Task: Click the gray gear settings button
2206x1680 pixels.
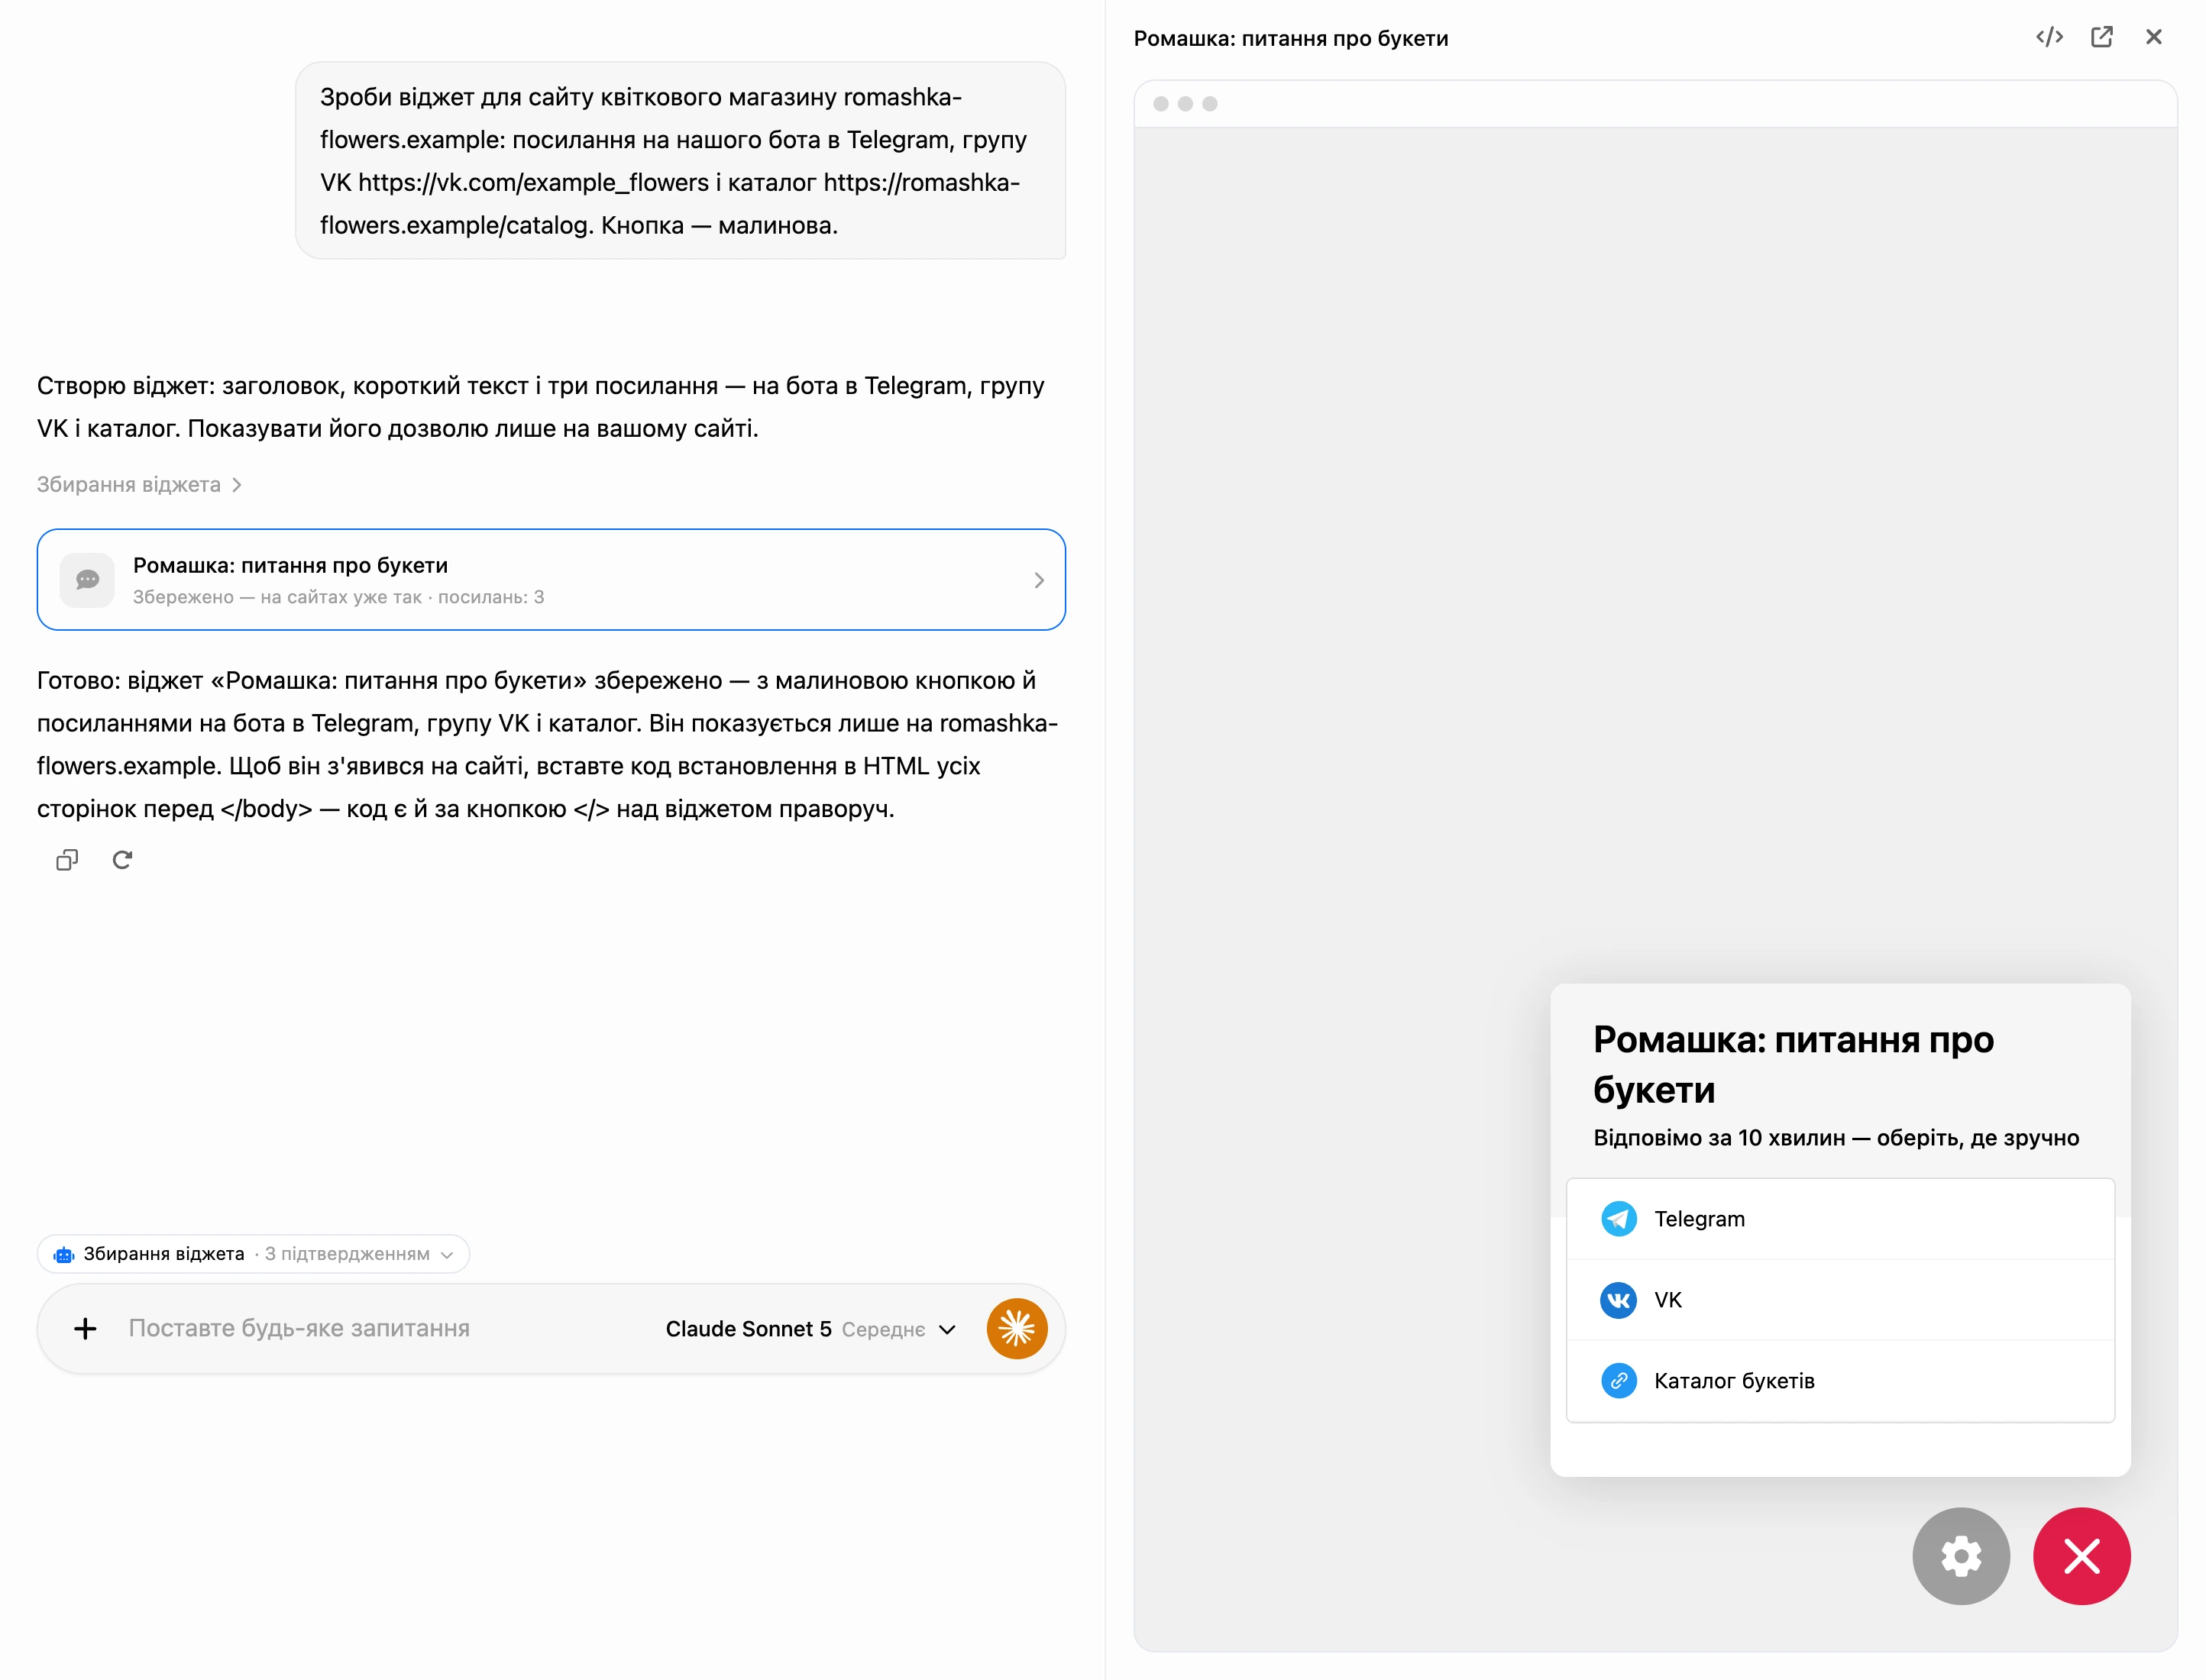Action: [1960, 1555]
